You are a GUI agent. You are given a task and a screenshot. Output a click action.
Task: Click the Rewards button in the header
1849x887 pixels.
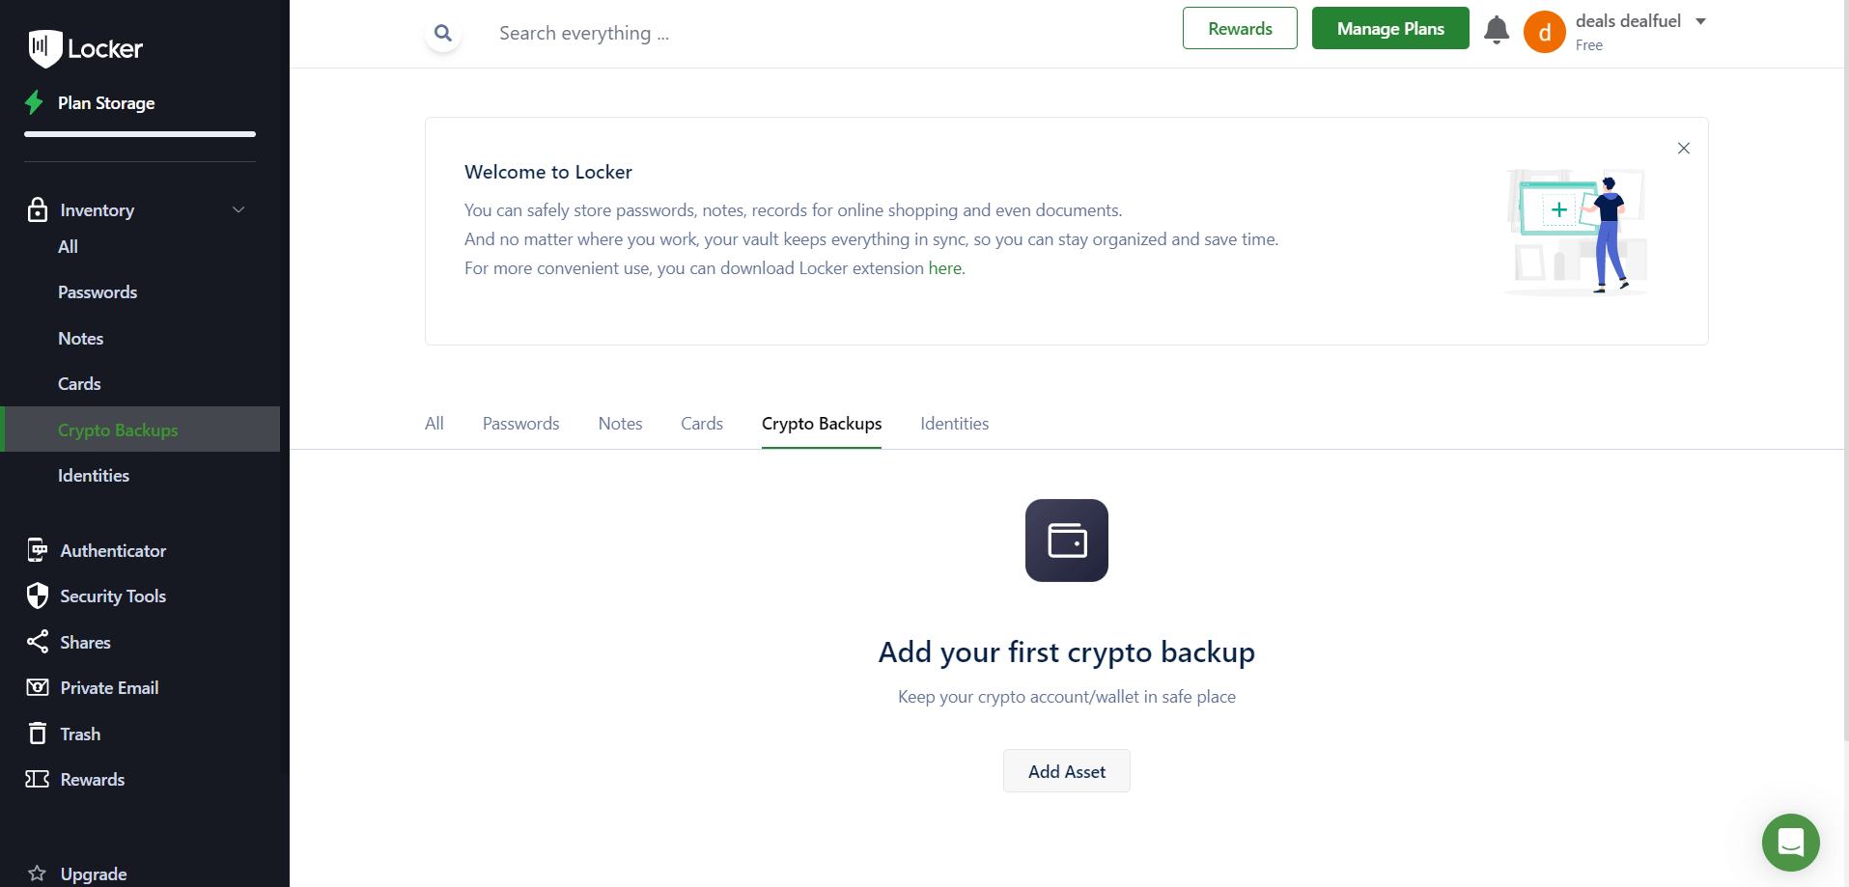[1240, 28]
